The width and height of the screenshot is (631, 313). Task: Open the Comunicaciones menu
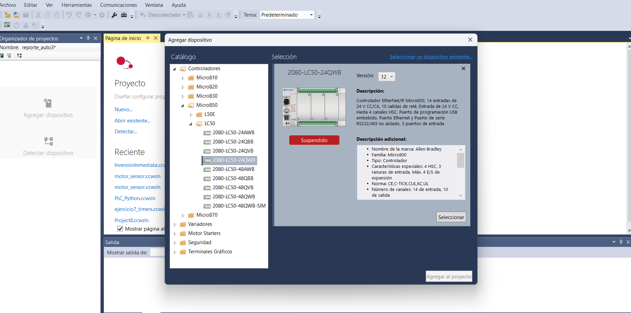click(119, 5)
